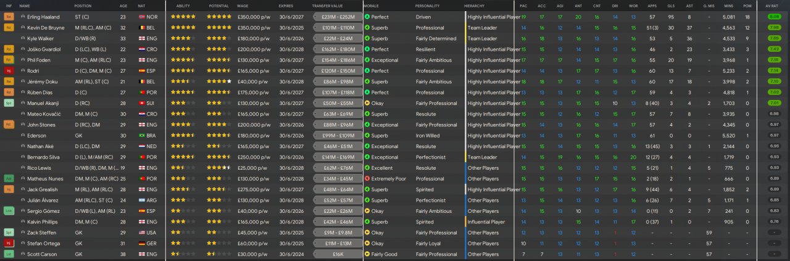Click the status badge beside John Stones
790x261 pixels.
[x=9, y=125]
